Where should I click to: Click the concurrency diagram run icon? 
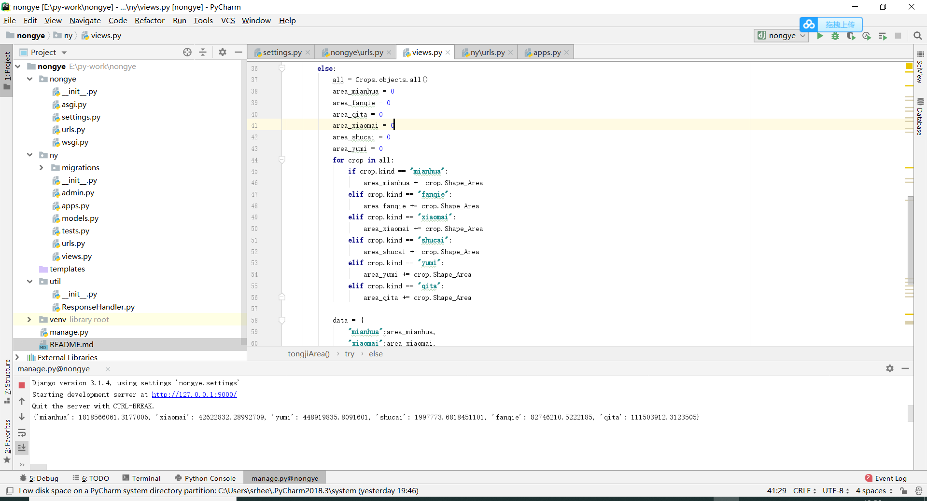click(x=883, y=36)
